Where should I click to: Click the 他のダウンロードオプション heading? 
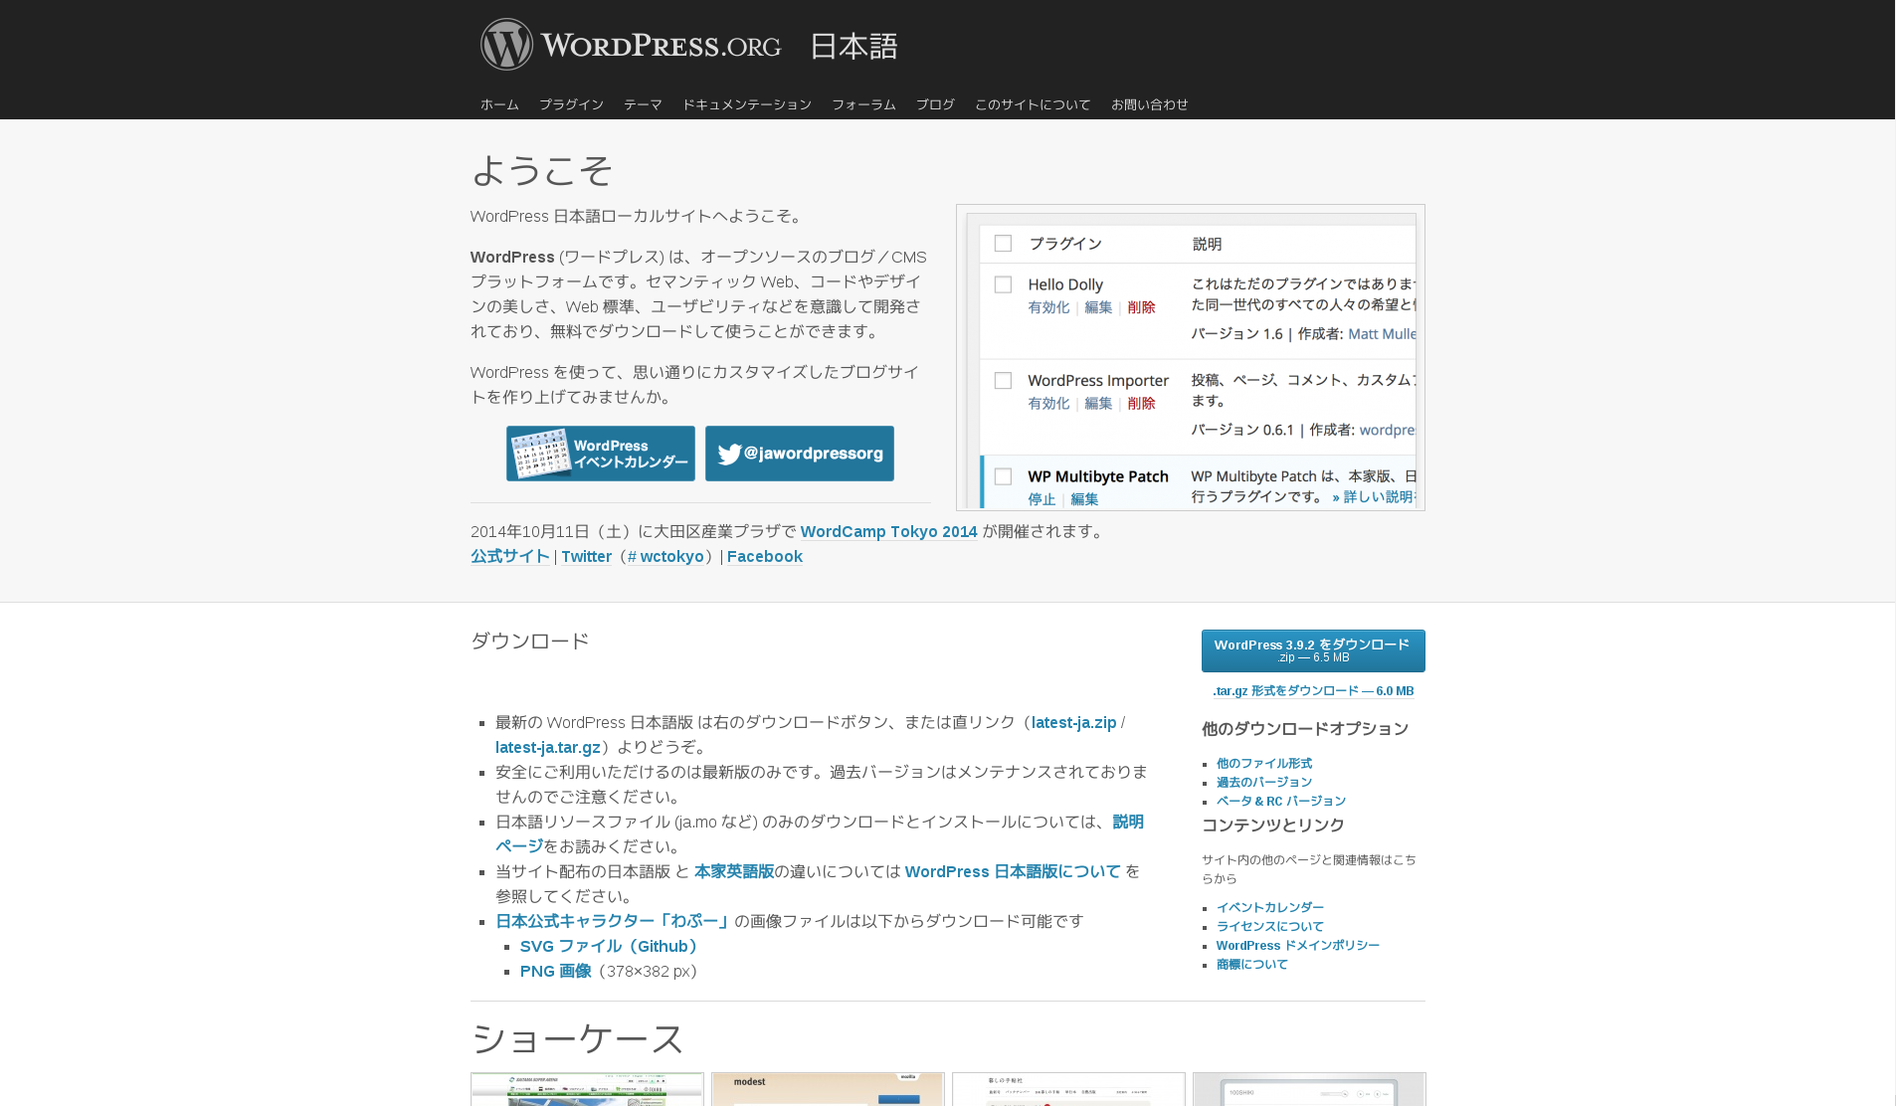tap(1305, 729)
